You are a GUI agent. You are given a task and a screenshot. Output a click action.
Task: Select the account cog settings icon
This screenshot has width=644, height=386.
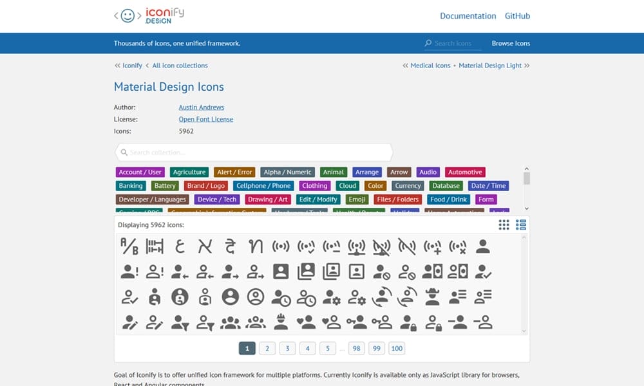click(332, 297)
